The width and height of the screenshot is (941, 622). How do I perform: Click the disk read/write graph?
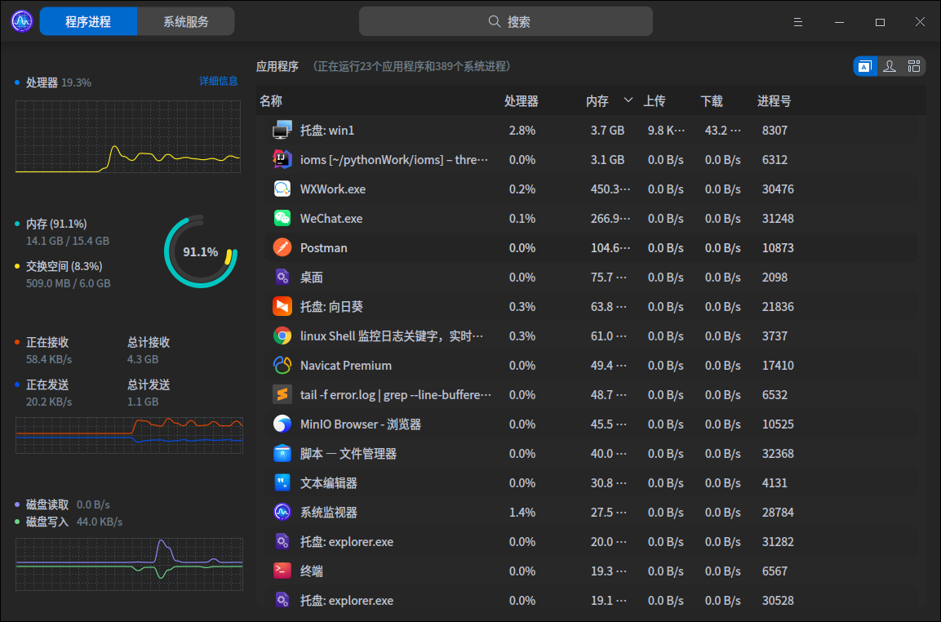tap(129, 564)
